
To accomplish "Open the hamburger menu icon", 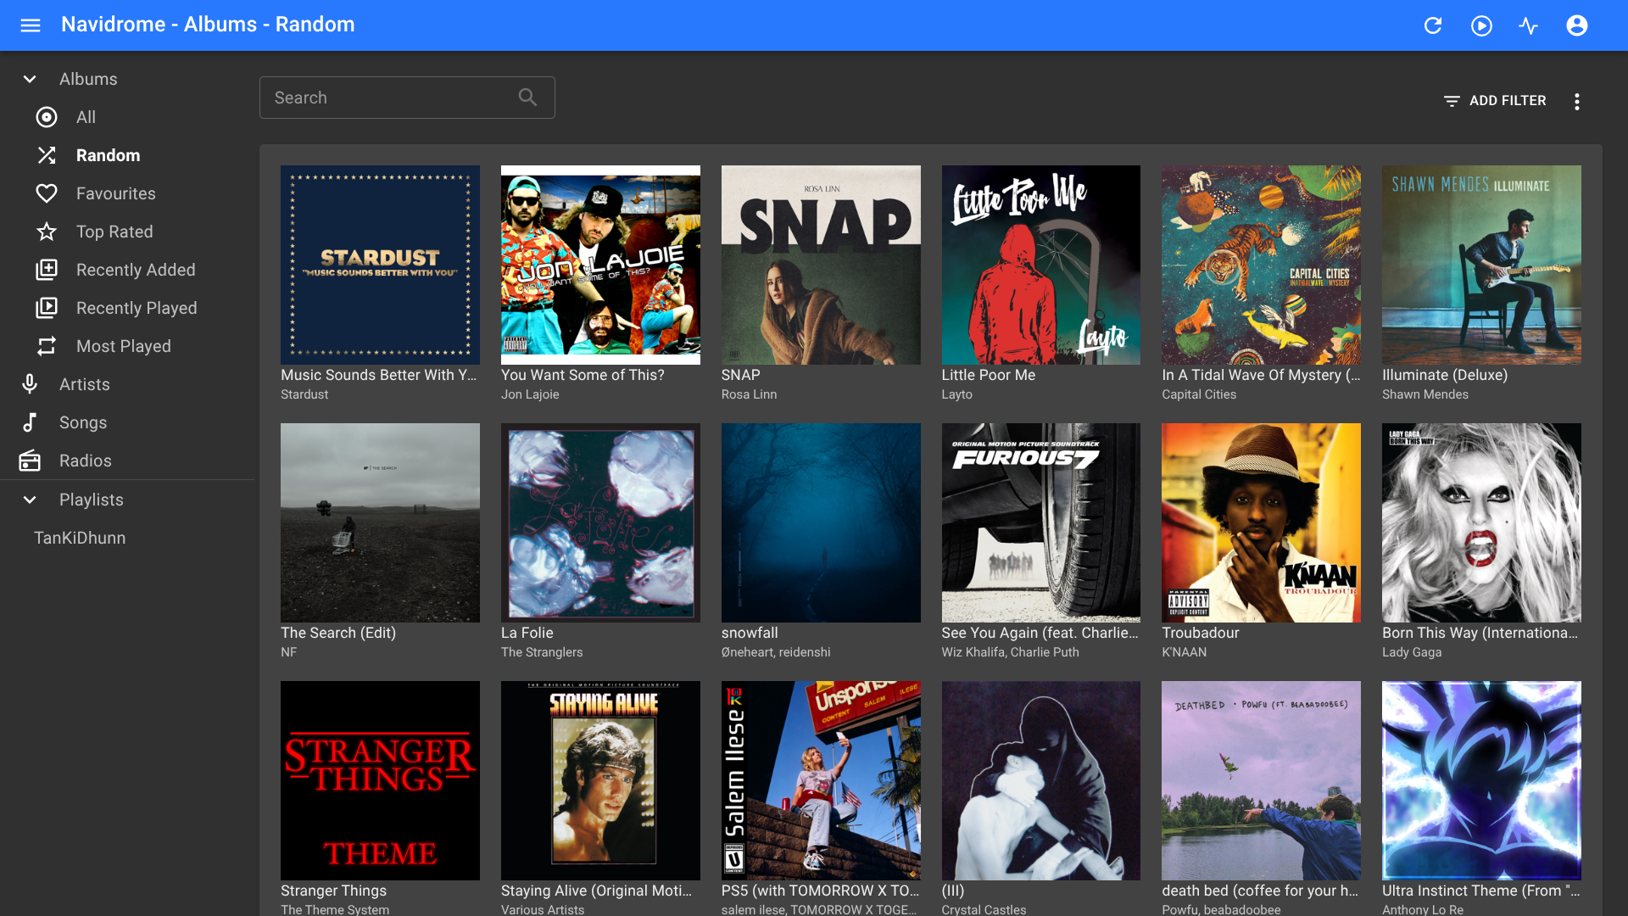I will pos(31,25).
